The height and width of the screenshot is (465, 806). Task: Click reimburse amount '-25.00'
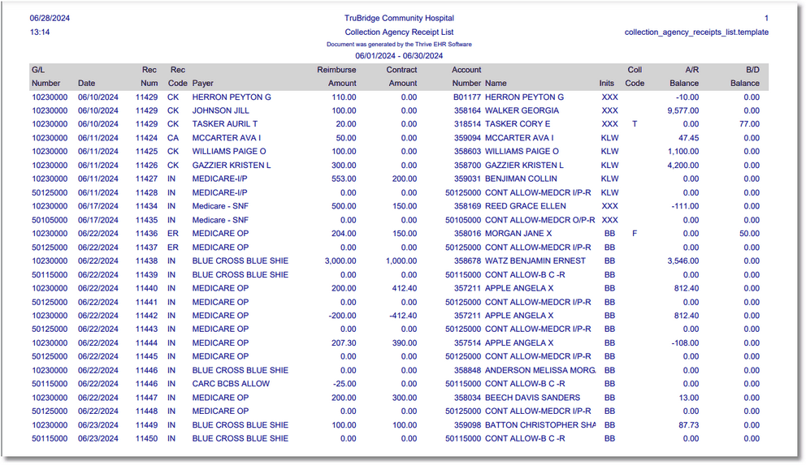(x=344, y=383)
